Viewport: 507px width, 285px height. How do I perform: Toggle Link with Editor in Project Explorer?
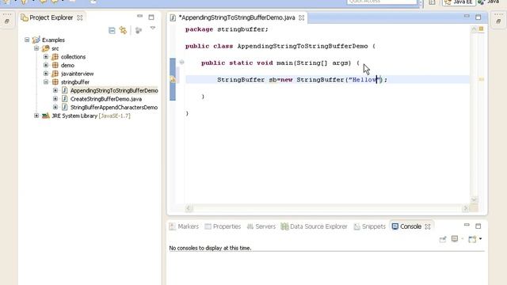(x=124, y=30)
